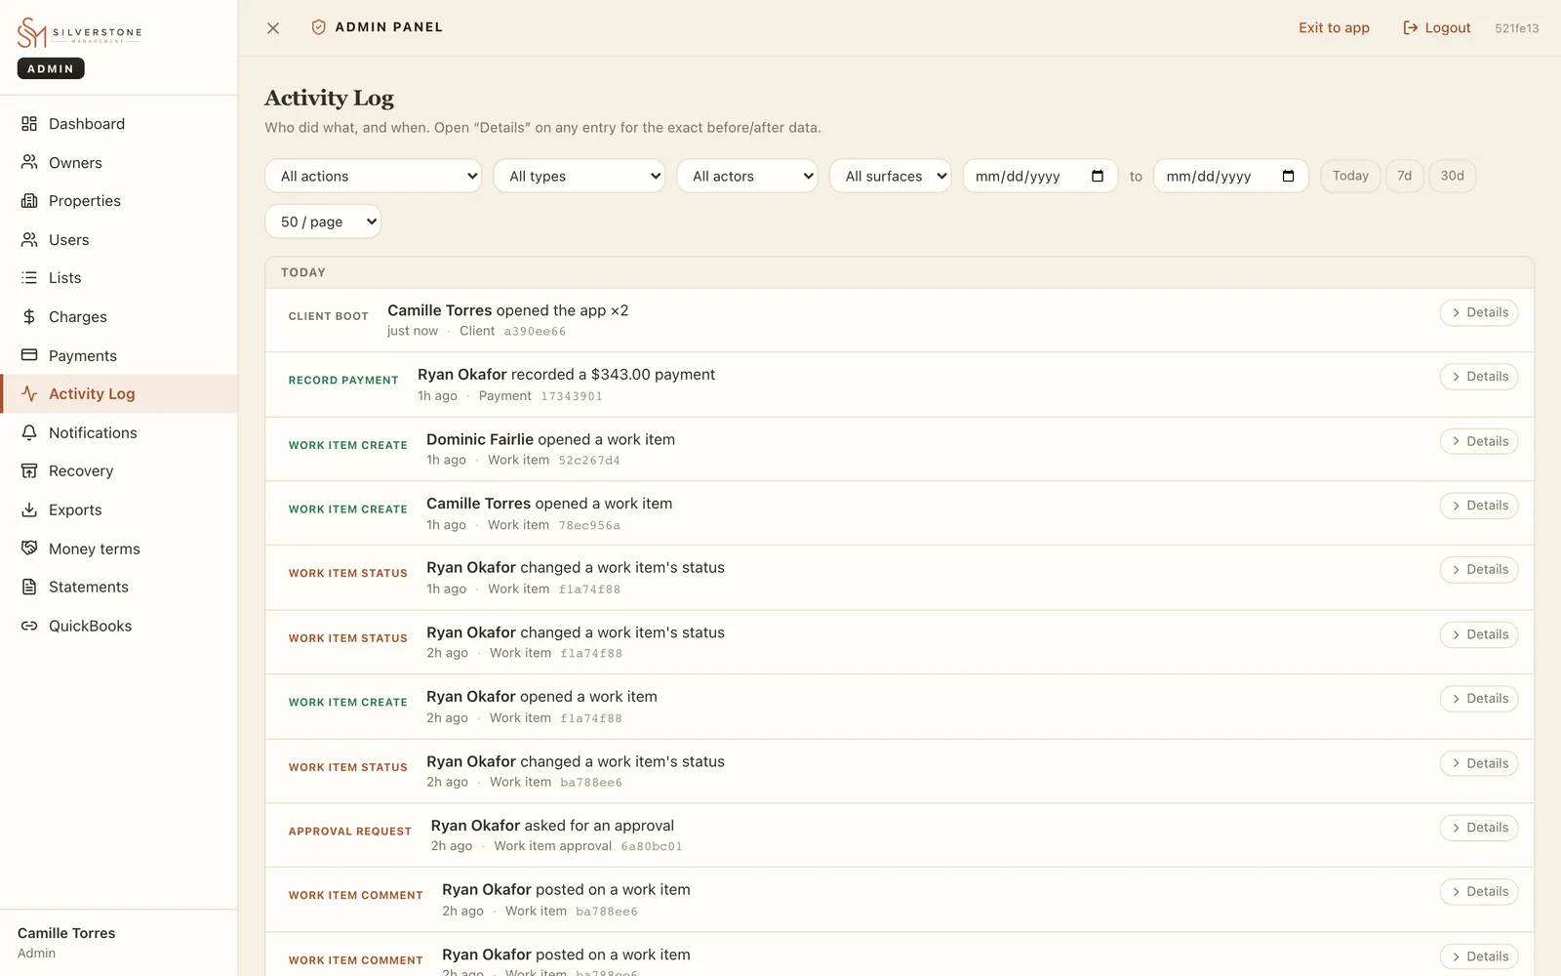Screen dimensions: 1561x976
Task: Go to Money terms page
Action: point(119,549)
